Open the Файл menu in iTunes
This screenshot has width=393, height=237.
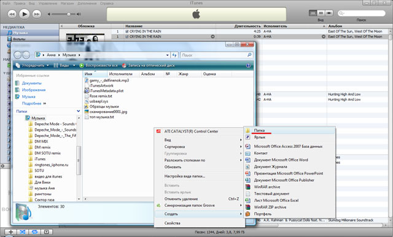[x=6, y=3]
